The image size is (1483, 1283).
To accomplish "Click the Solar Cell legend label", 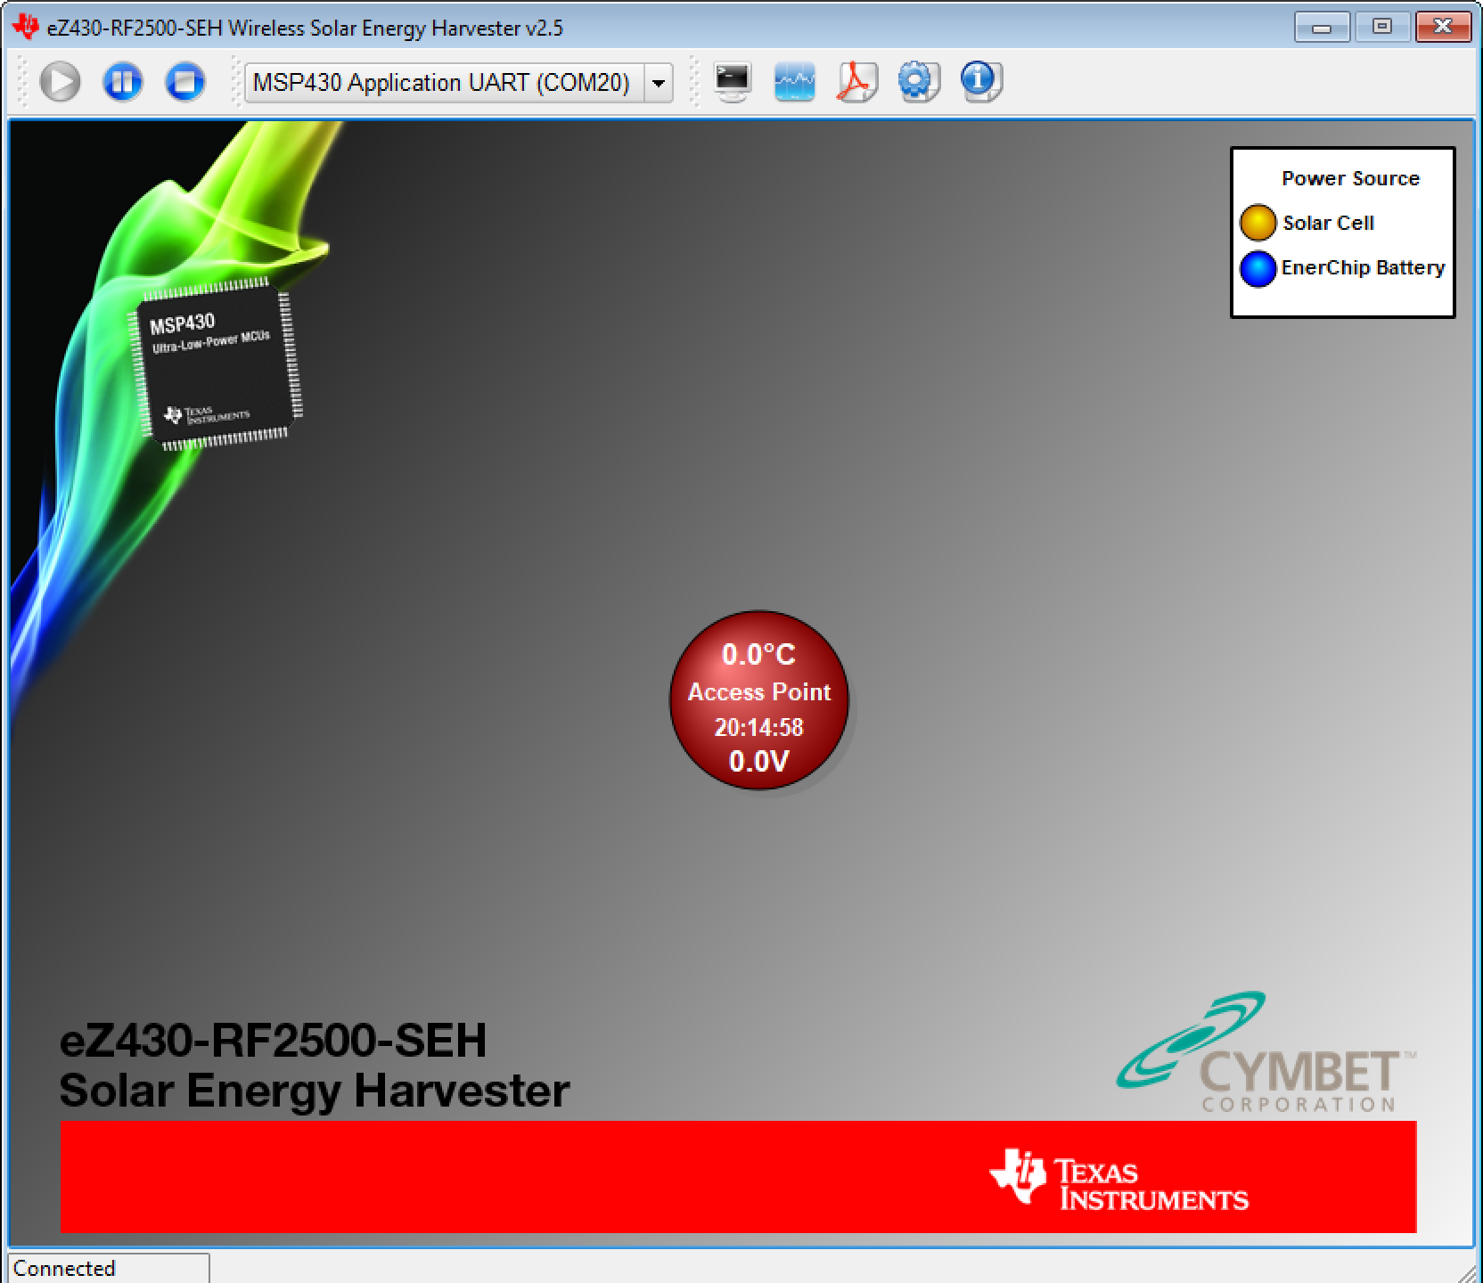I will (1328, 223).
